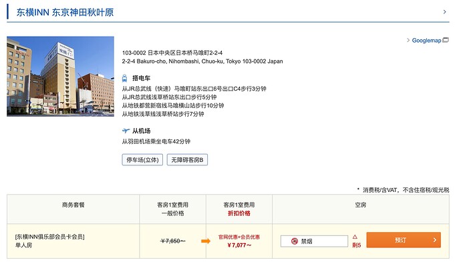Select the 禁烟 room type field
Screen dimensions: 461x262
[x=314, y=241]
